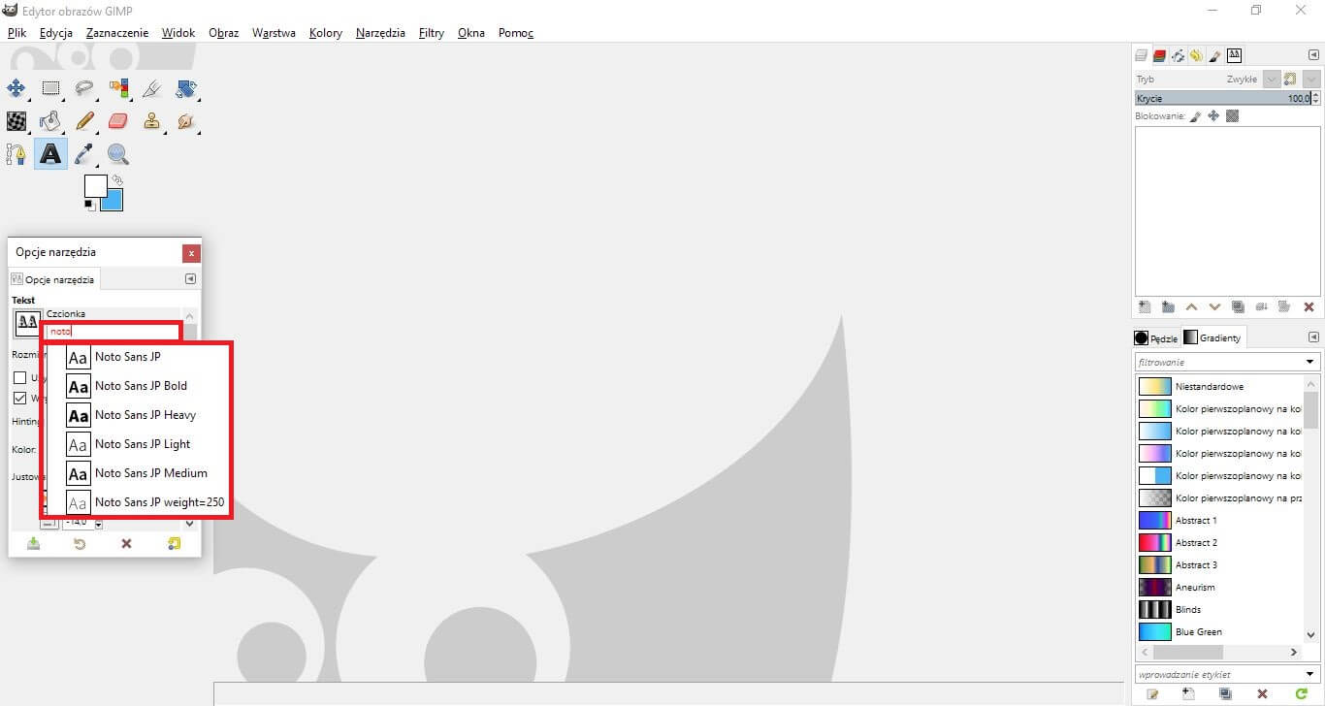Screen dimensions: 1325x706
Task: Select the Zoom magnifier tool
Action: pos(118,154)
